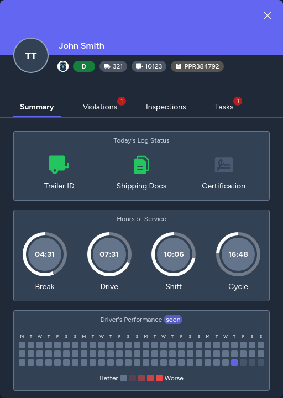
Task: Click the red Tasks notification badge
Action: pos(238,101)
